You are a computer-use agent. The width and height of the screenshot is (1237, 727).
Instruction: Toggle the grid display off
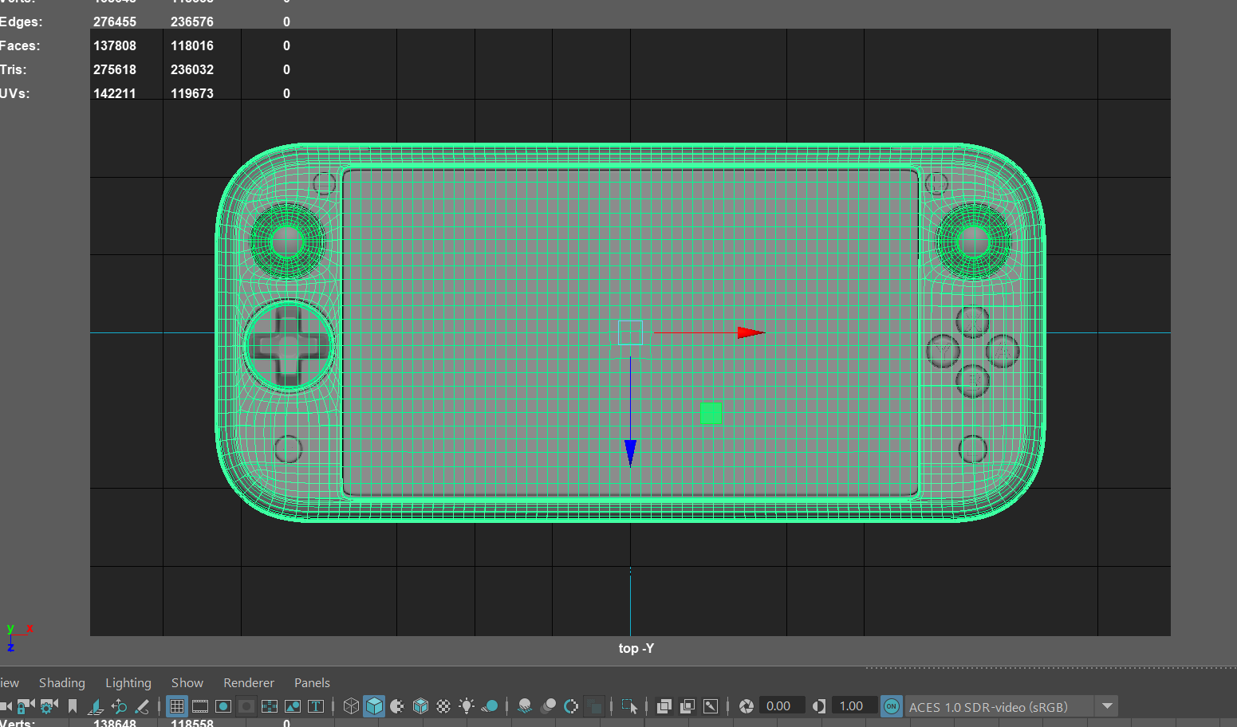click(x=177, y=705)
